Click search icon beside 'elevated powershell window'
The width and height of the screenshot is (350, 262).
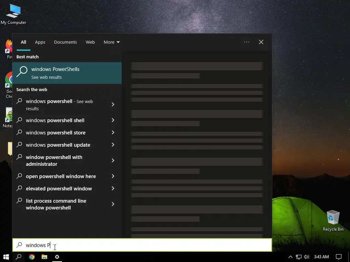point(19,188)
